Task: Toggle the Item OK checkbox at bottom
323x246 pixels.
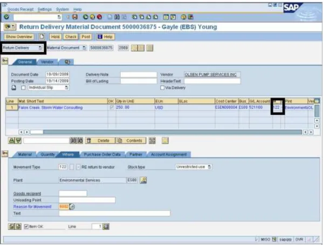Action: click(26, 227)
